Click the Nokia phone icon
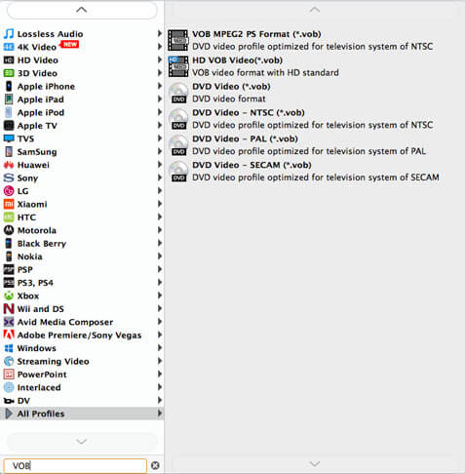465x474 pixels. click(x=9, y=257)
